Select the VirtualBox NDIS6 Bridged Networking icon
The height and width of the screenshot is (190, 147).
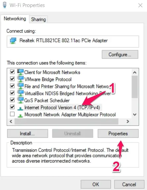click(20, 93)
